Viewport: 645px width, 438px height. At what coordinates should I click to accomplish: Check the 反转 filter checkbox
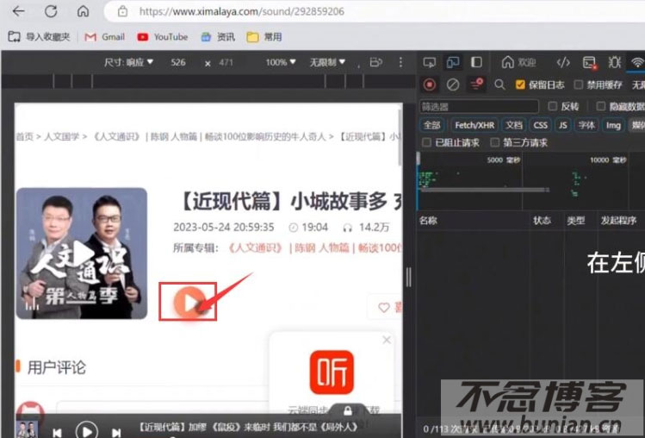click(x=553, y=106)
